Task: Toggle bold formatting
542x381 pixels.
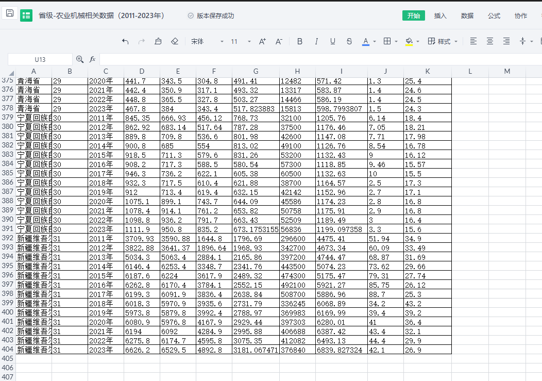Action: coord(300,42)
